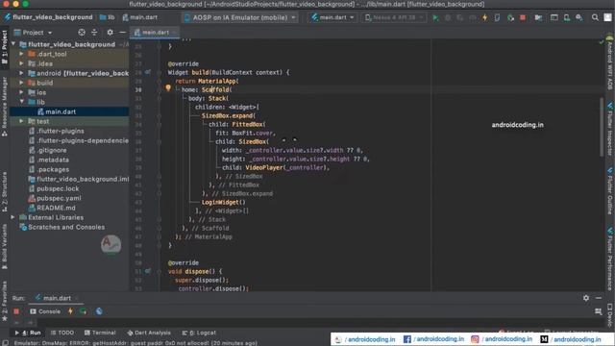Select .gitignore file
The image size is (615, 346).
[52, 150]
